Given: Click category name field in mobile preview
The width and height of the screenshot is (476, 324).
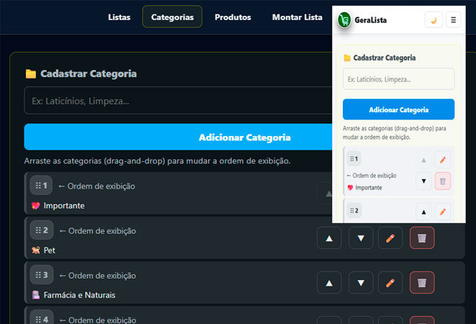Looking at the screenshot, I should coord(398,79).
